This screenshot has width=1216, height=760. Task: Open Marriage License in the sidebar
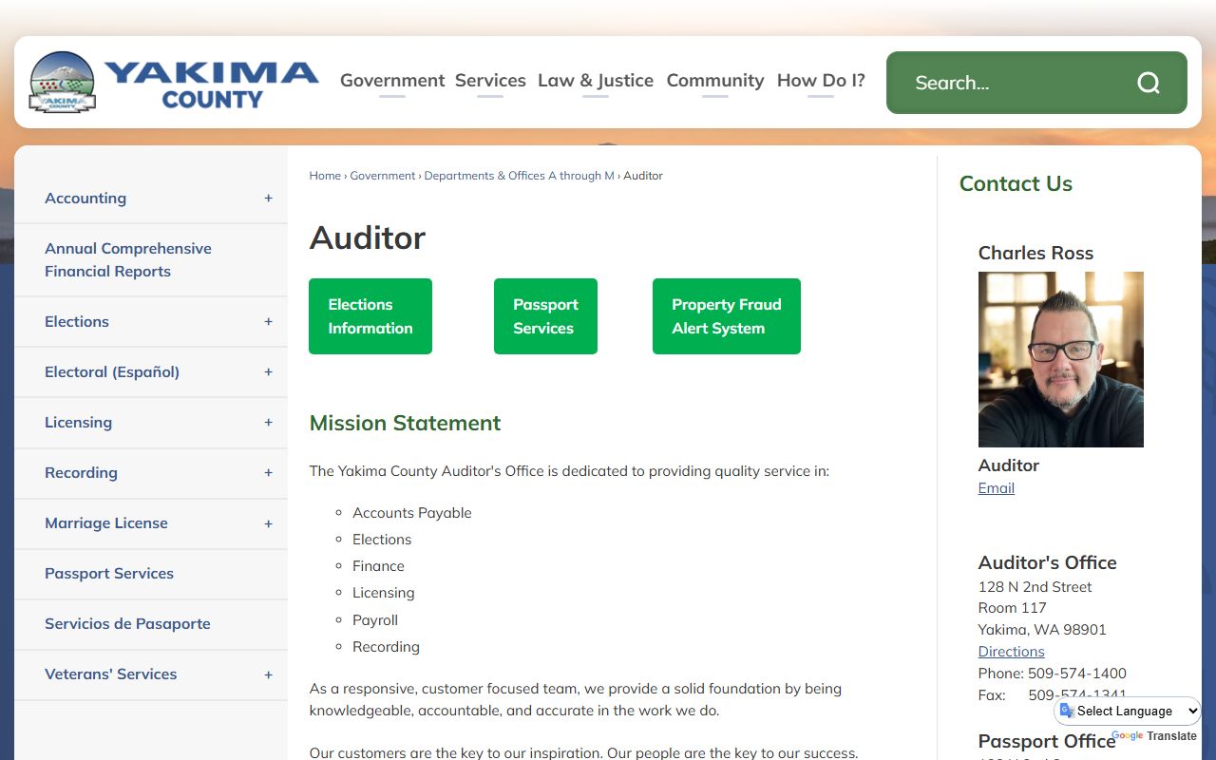[x=106, y=523]
